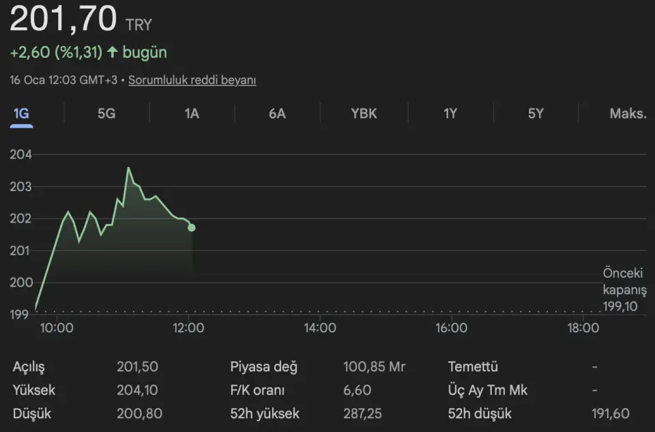Click the 12:00 time axis label

189,328
